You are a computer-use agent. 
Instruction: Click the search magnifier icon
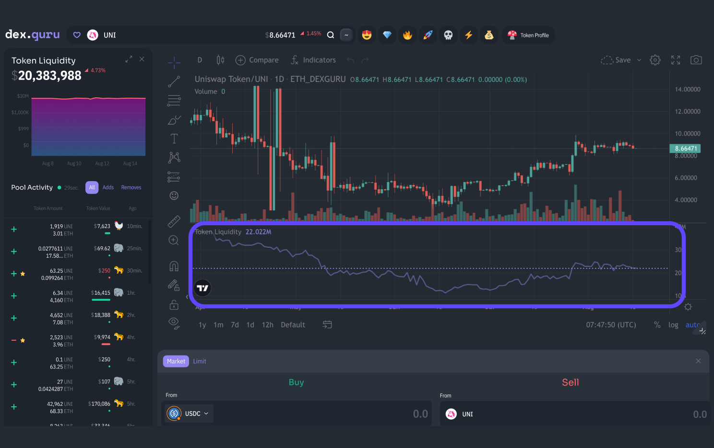[331, 35]
